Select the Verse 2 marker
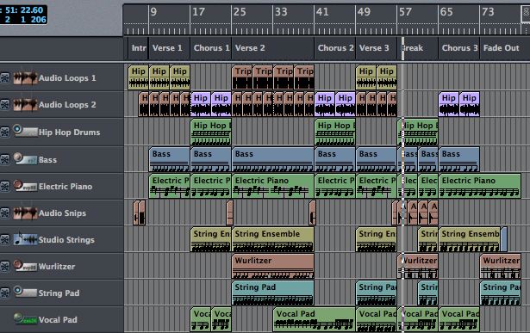The image size is (530, 333). pos(273,48)
